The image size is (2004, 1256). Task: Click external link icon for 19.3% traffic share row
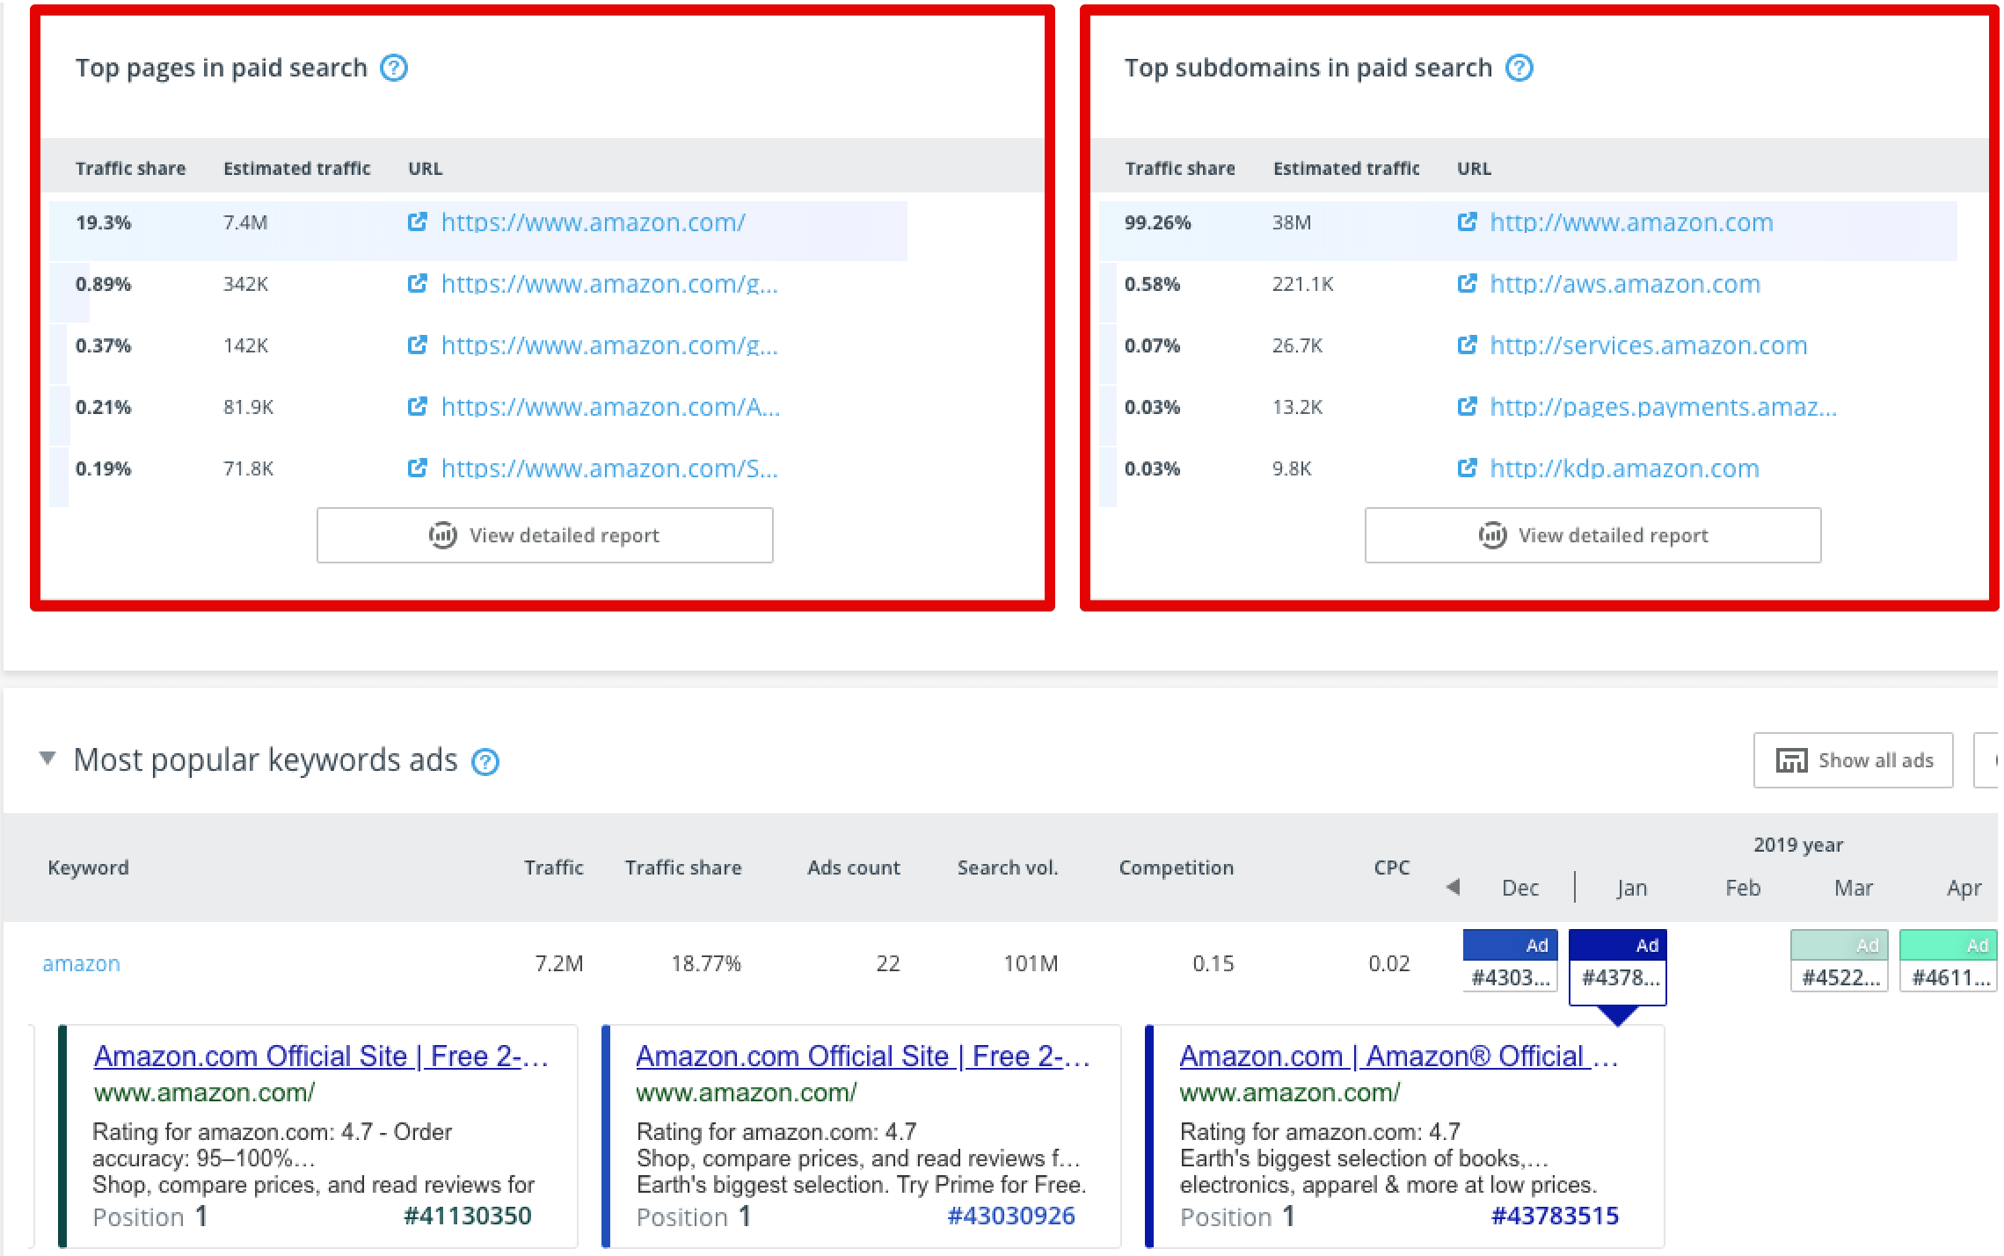point(418,221)
